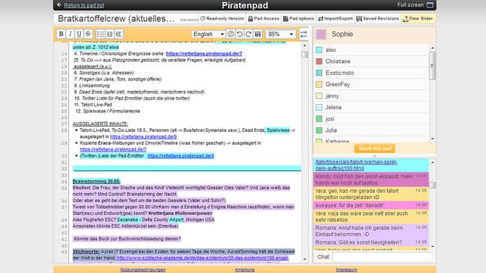486x273 pixels.
Task: Click Anleitung footer link
Action: click(x=245, y=270)
